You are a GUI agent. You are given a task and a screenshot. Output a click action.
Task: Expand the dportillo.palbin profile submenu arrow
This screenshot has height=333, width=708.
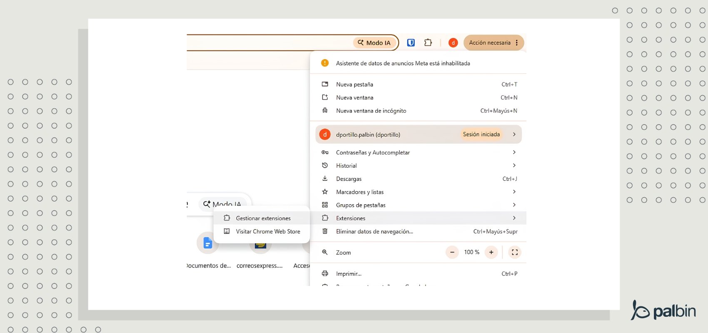[x=514, y=134]
